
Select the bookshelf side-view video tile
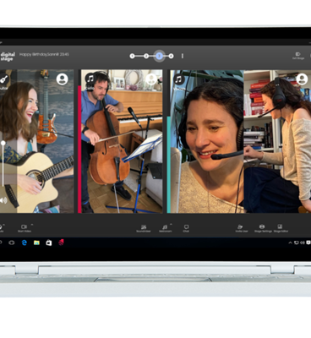coord(277,141)
